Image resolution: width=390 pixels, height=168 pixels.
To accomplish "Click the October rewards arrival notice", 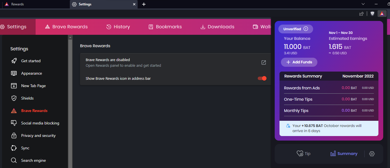I will pyautogui.click(x=329, y=128).
